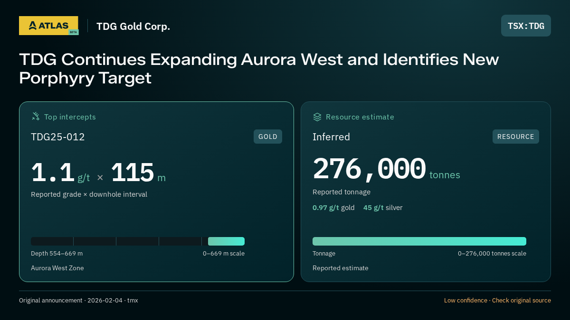
Task: Click the 0–276,000 tonnes scale label
Action: pyautogui.click(x=492, y=254)
